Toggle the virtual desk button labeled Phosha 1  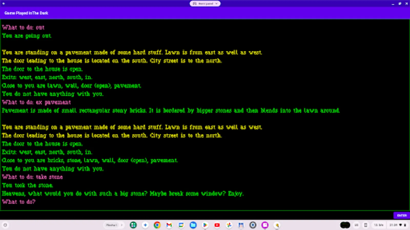[112, 225]
